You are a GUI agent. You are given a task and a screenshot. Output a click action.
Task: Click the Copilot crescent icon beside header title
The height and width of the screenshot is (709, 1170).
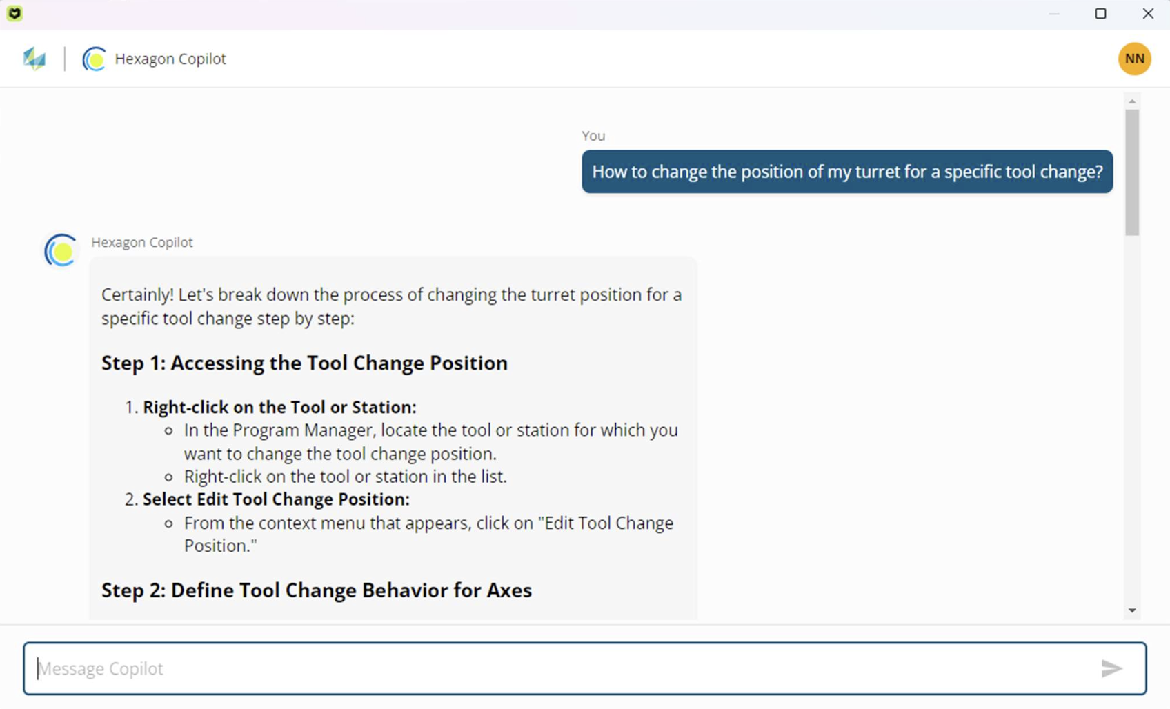point(94,59)
